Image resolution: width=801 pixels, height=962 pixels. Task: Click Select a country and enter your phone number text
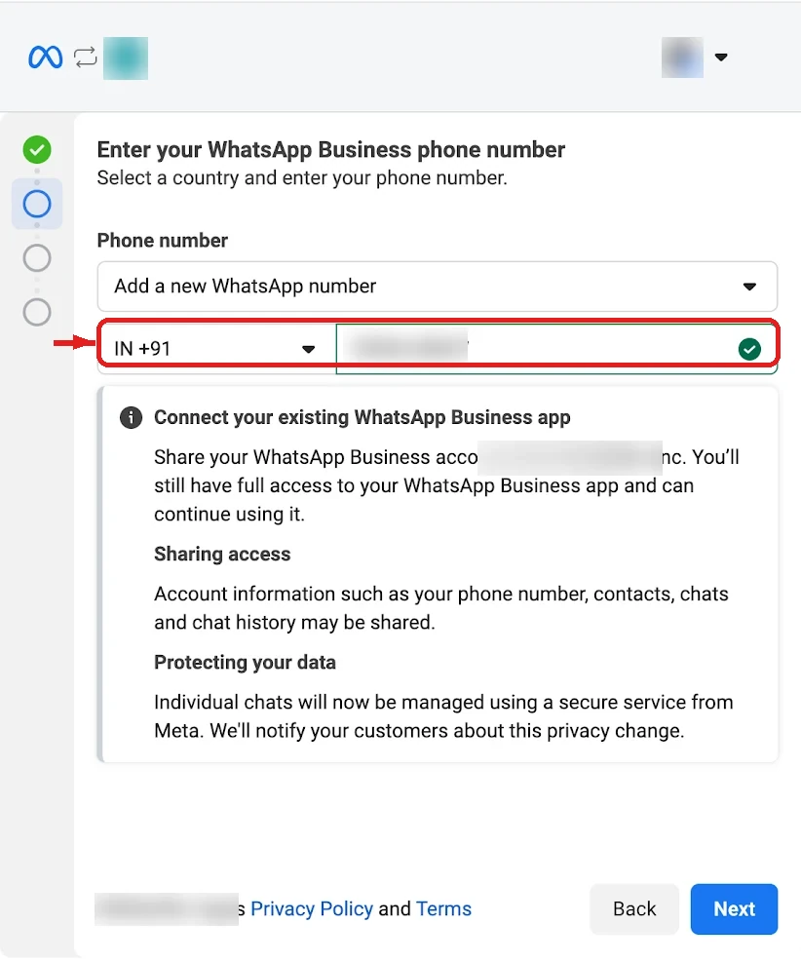(302, 178)
